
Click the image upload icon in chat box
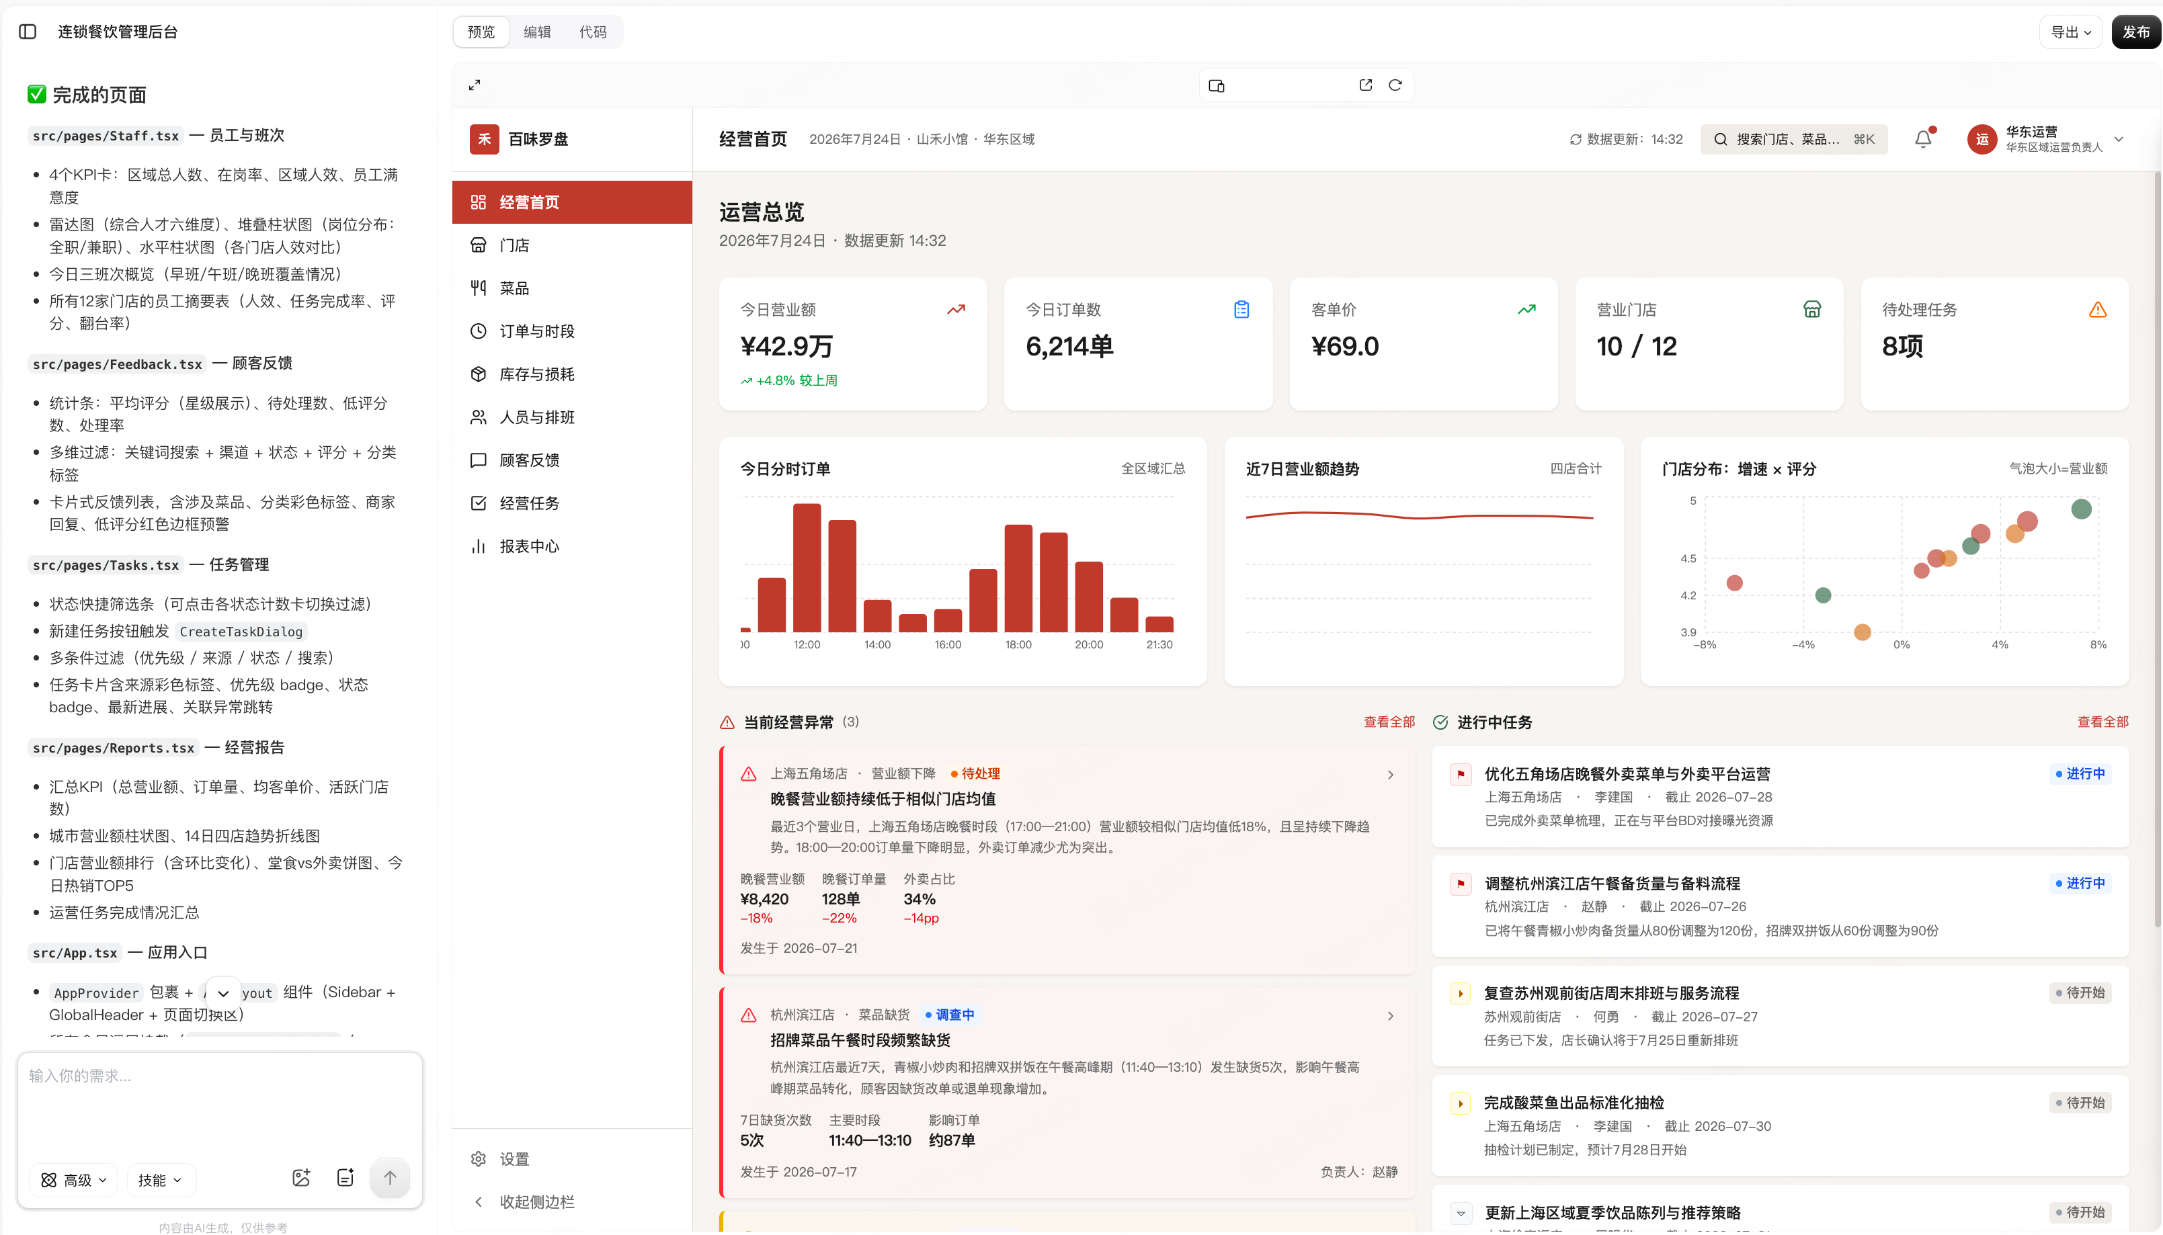point(301,1177)
